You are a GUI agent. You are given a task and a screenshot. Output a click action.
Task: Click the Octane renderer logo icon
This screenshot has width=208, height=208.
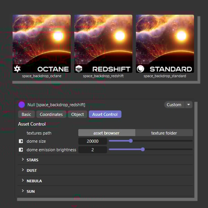[17, 69]
